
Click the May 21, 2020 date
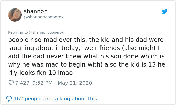click(x=75, y=83)
